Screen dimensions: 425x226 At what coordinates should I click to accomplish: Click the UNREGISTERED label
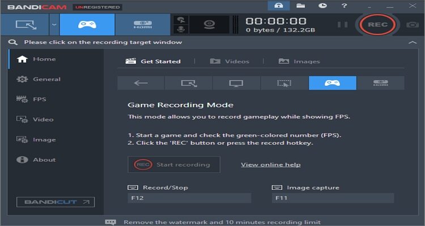97,7
